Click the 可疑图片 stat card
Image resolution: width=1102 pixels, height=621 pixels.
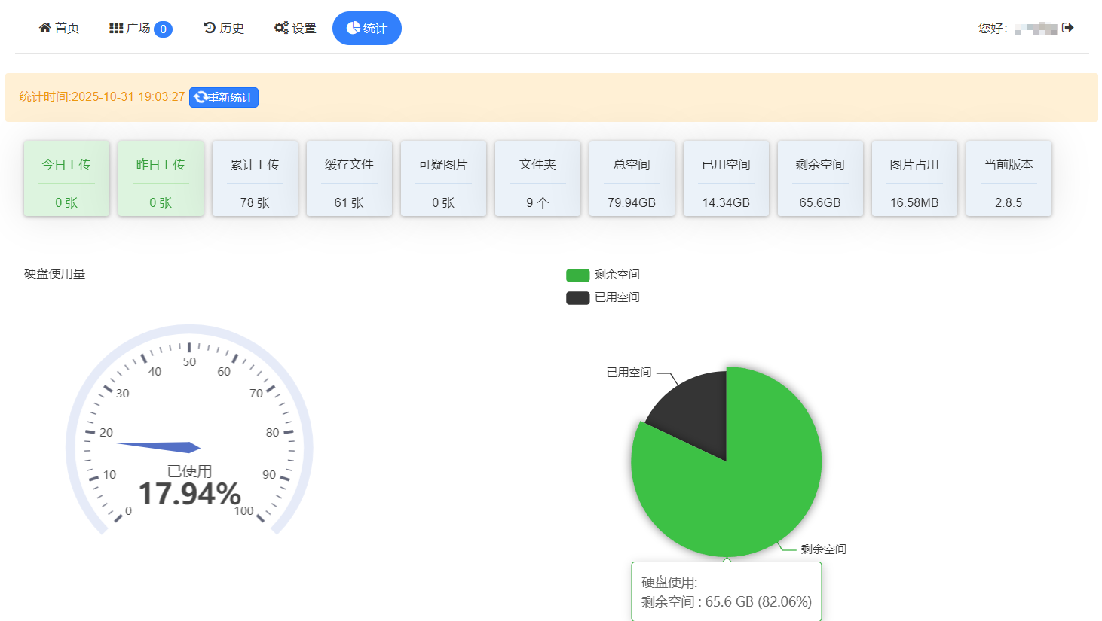[443, 178]
